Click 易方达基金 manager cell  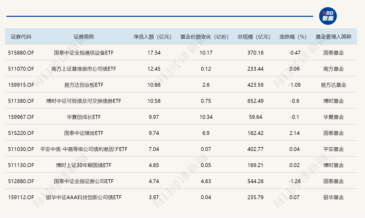click(334, 85)
